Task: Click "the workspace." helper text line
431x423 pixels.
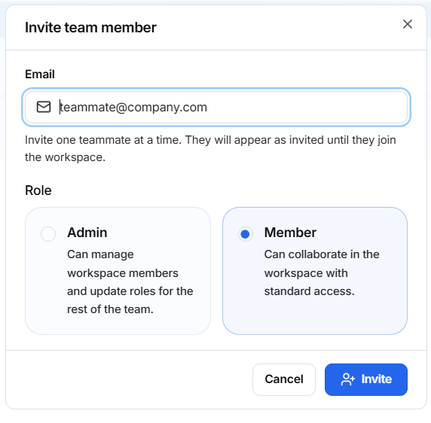Action: 65,157
